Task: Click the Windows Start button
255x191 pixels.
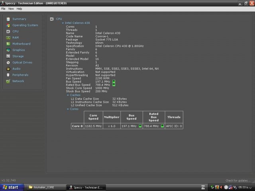Action: [x=11, y=187]
